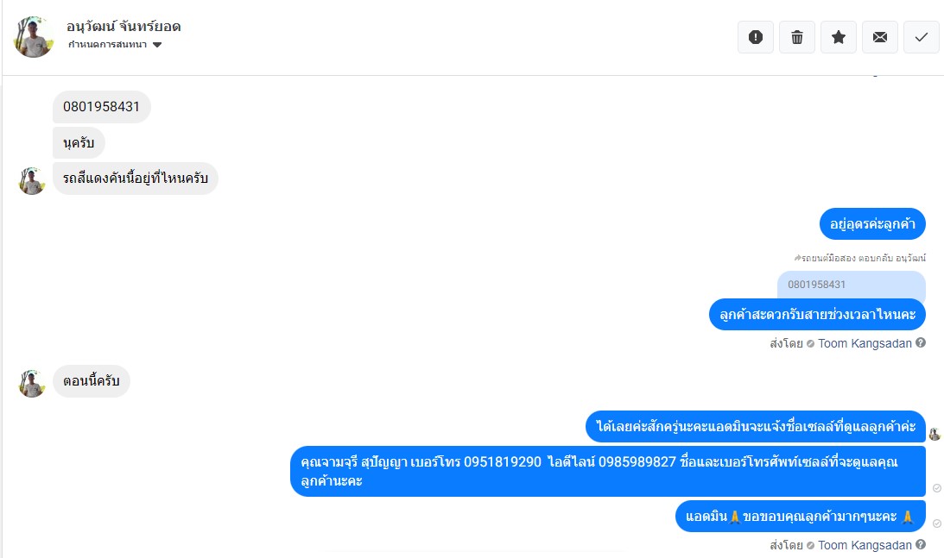Select the phone number 0801958431 message bubble
This screenshot has height=558, width=944.
click(101, 106)
